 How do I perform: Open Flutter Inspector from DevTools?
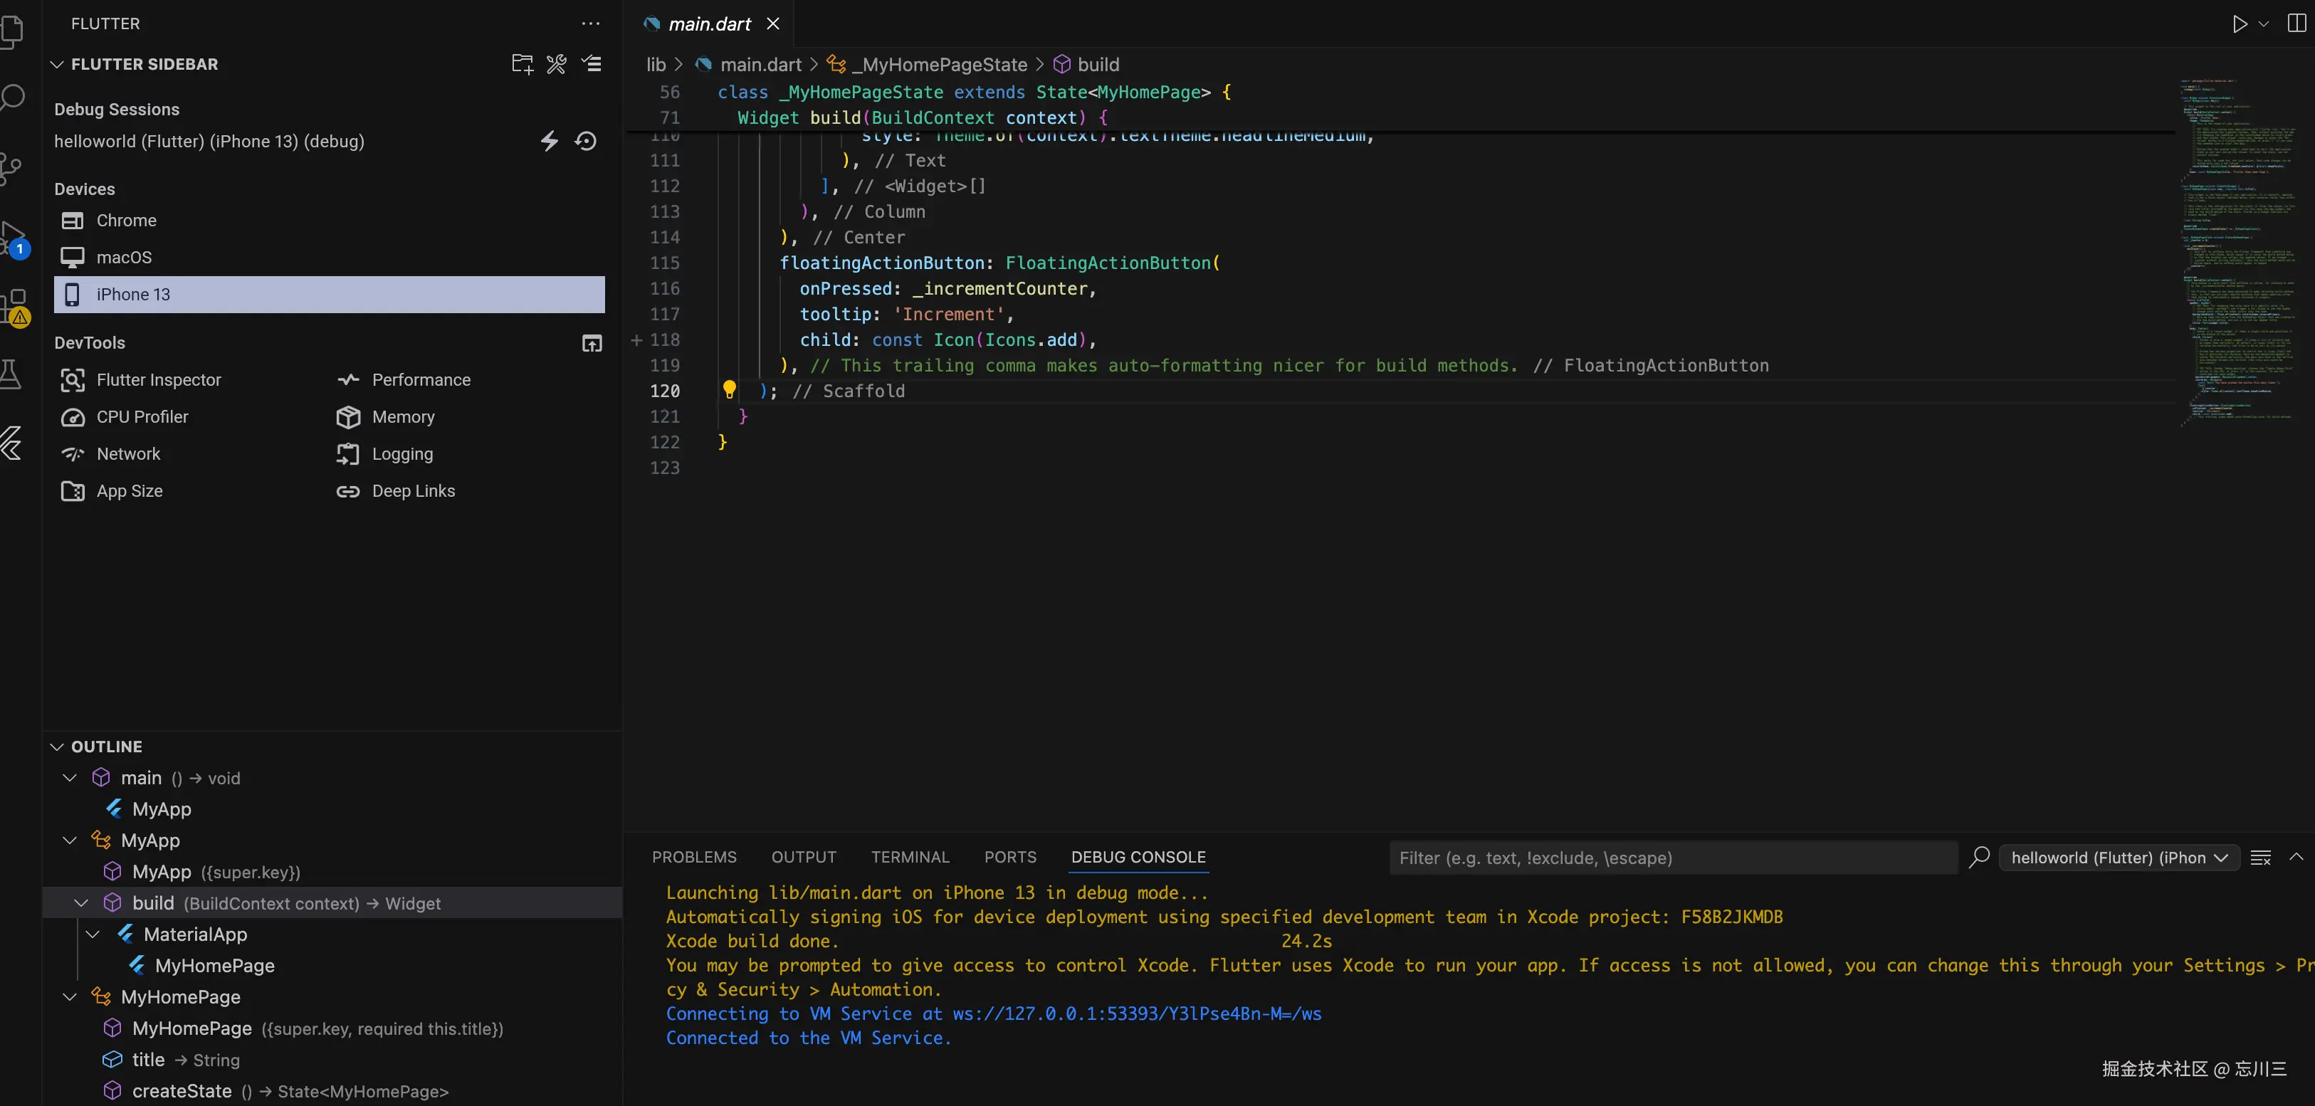point(158,380)
